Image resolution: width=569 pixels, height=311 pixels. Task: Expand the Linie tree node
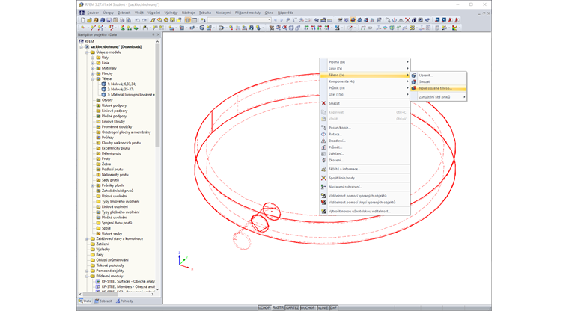93,63
